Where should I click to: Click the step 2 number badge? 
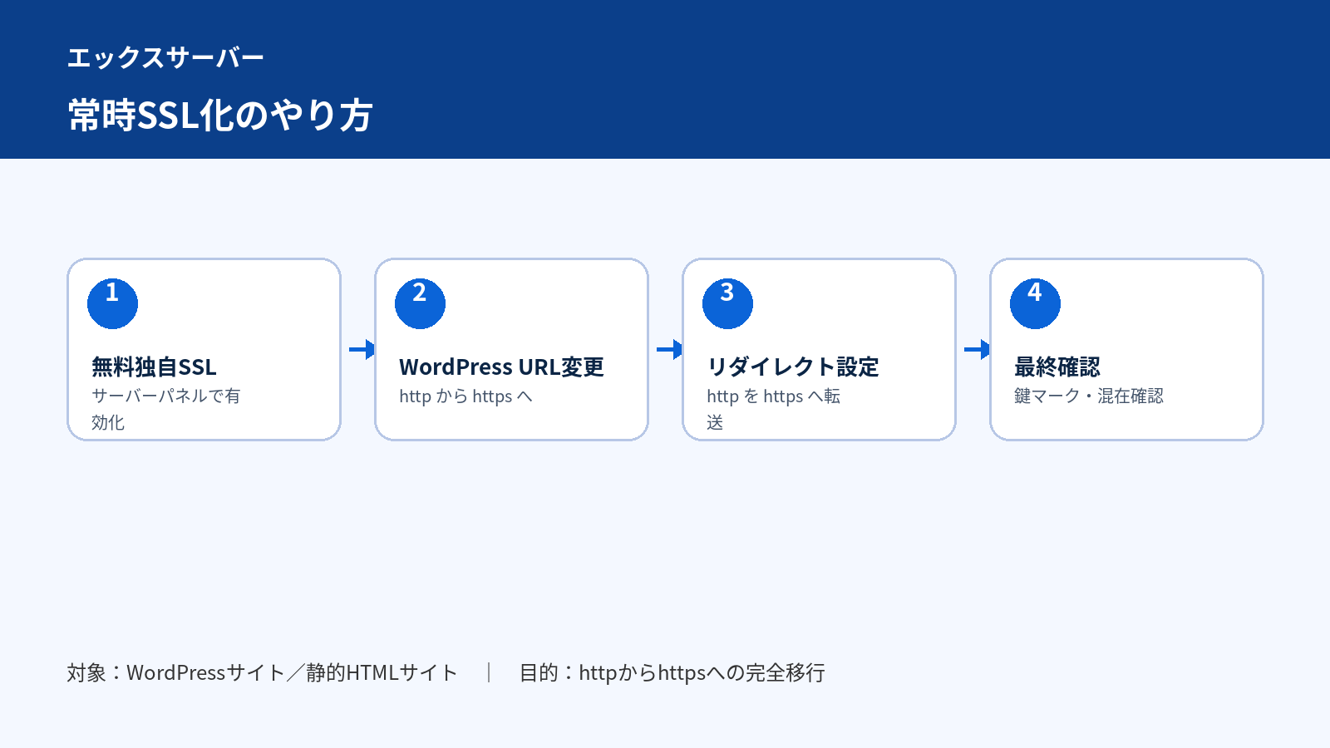420,303
